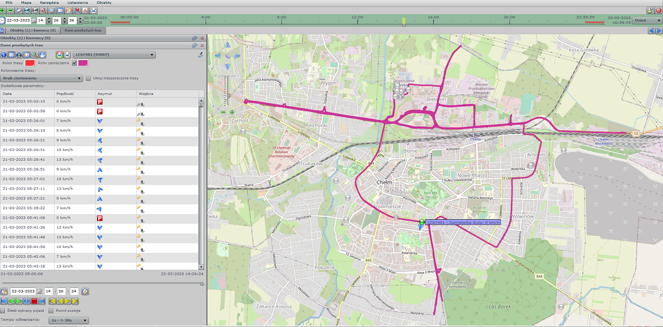This screenshot has width=663, height=327.
Task: Click the blue info icon in route panel
Action: pyautogui.click(x=3, y=55)
